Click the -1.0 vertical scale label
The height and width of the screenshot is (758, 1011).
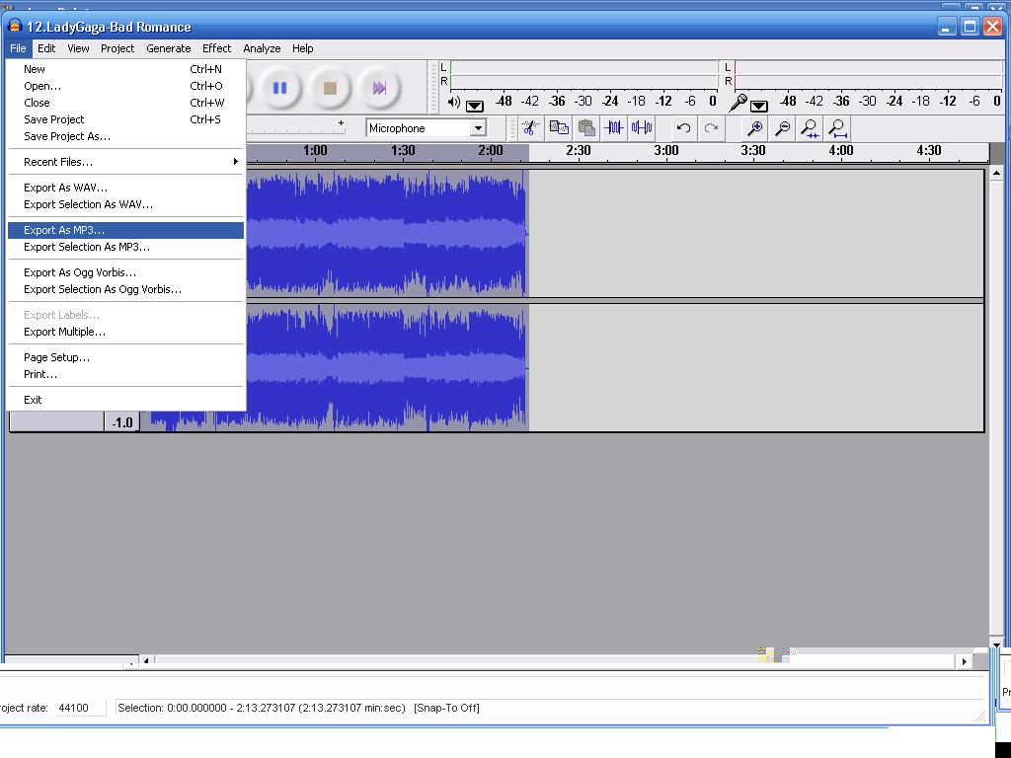[x=122, y=422]
